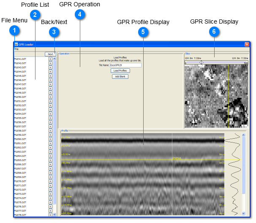
Task: Remove FILE54.DZT with its X button
Action: (50, 114)
